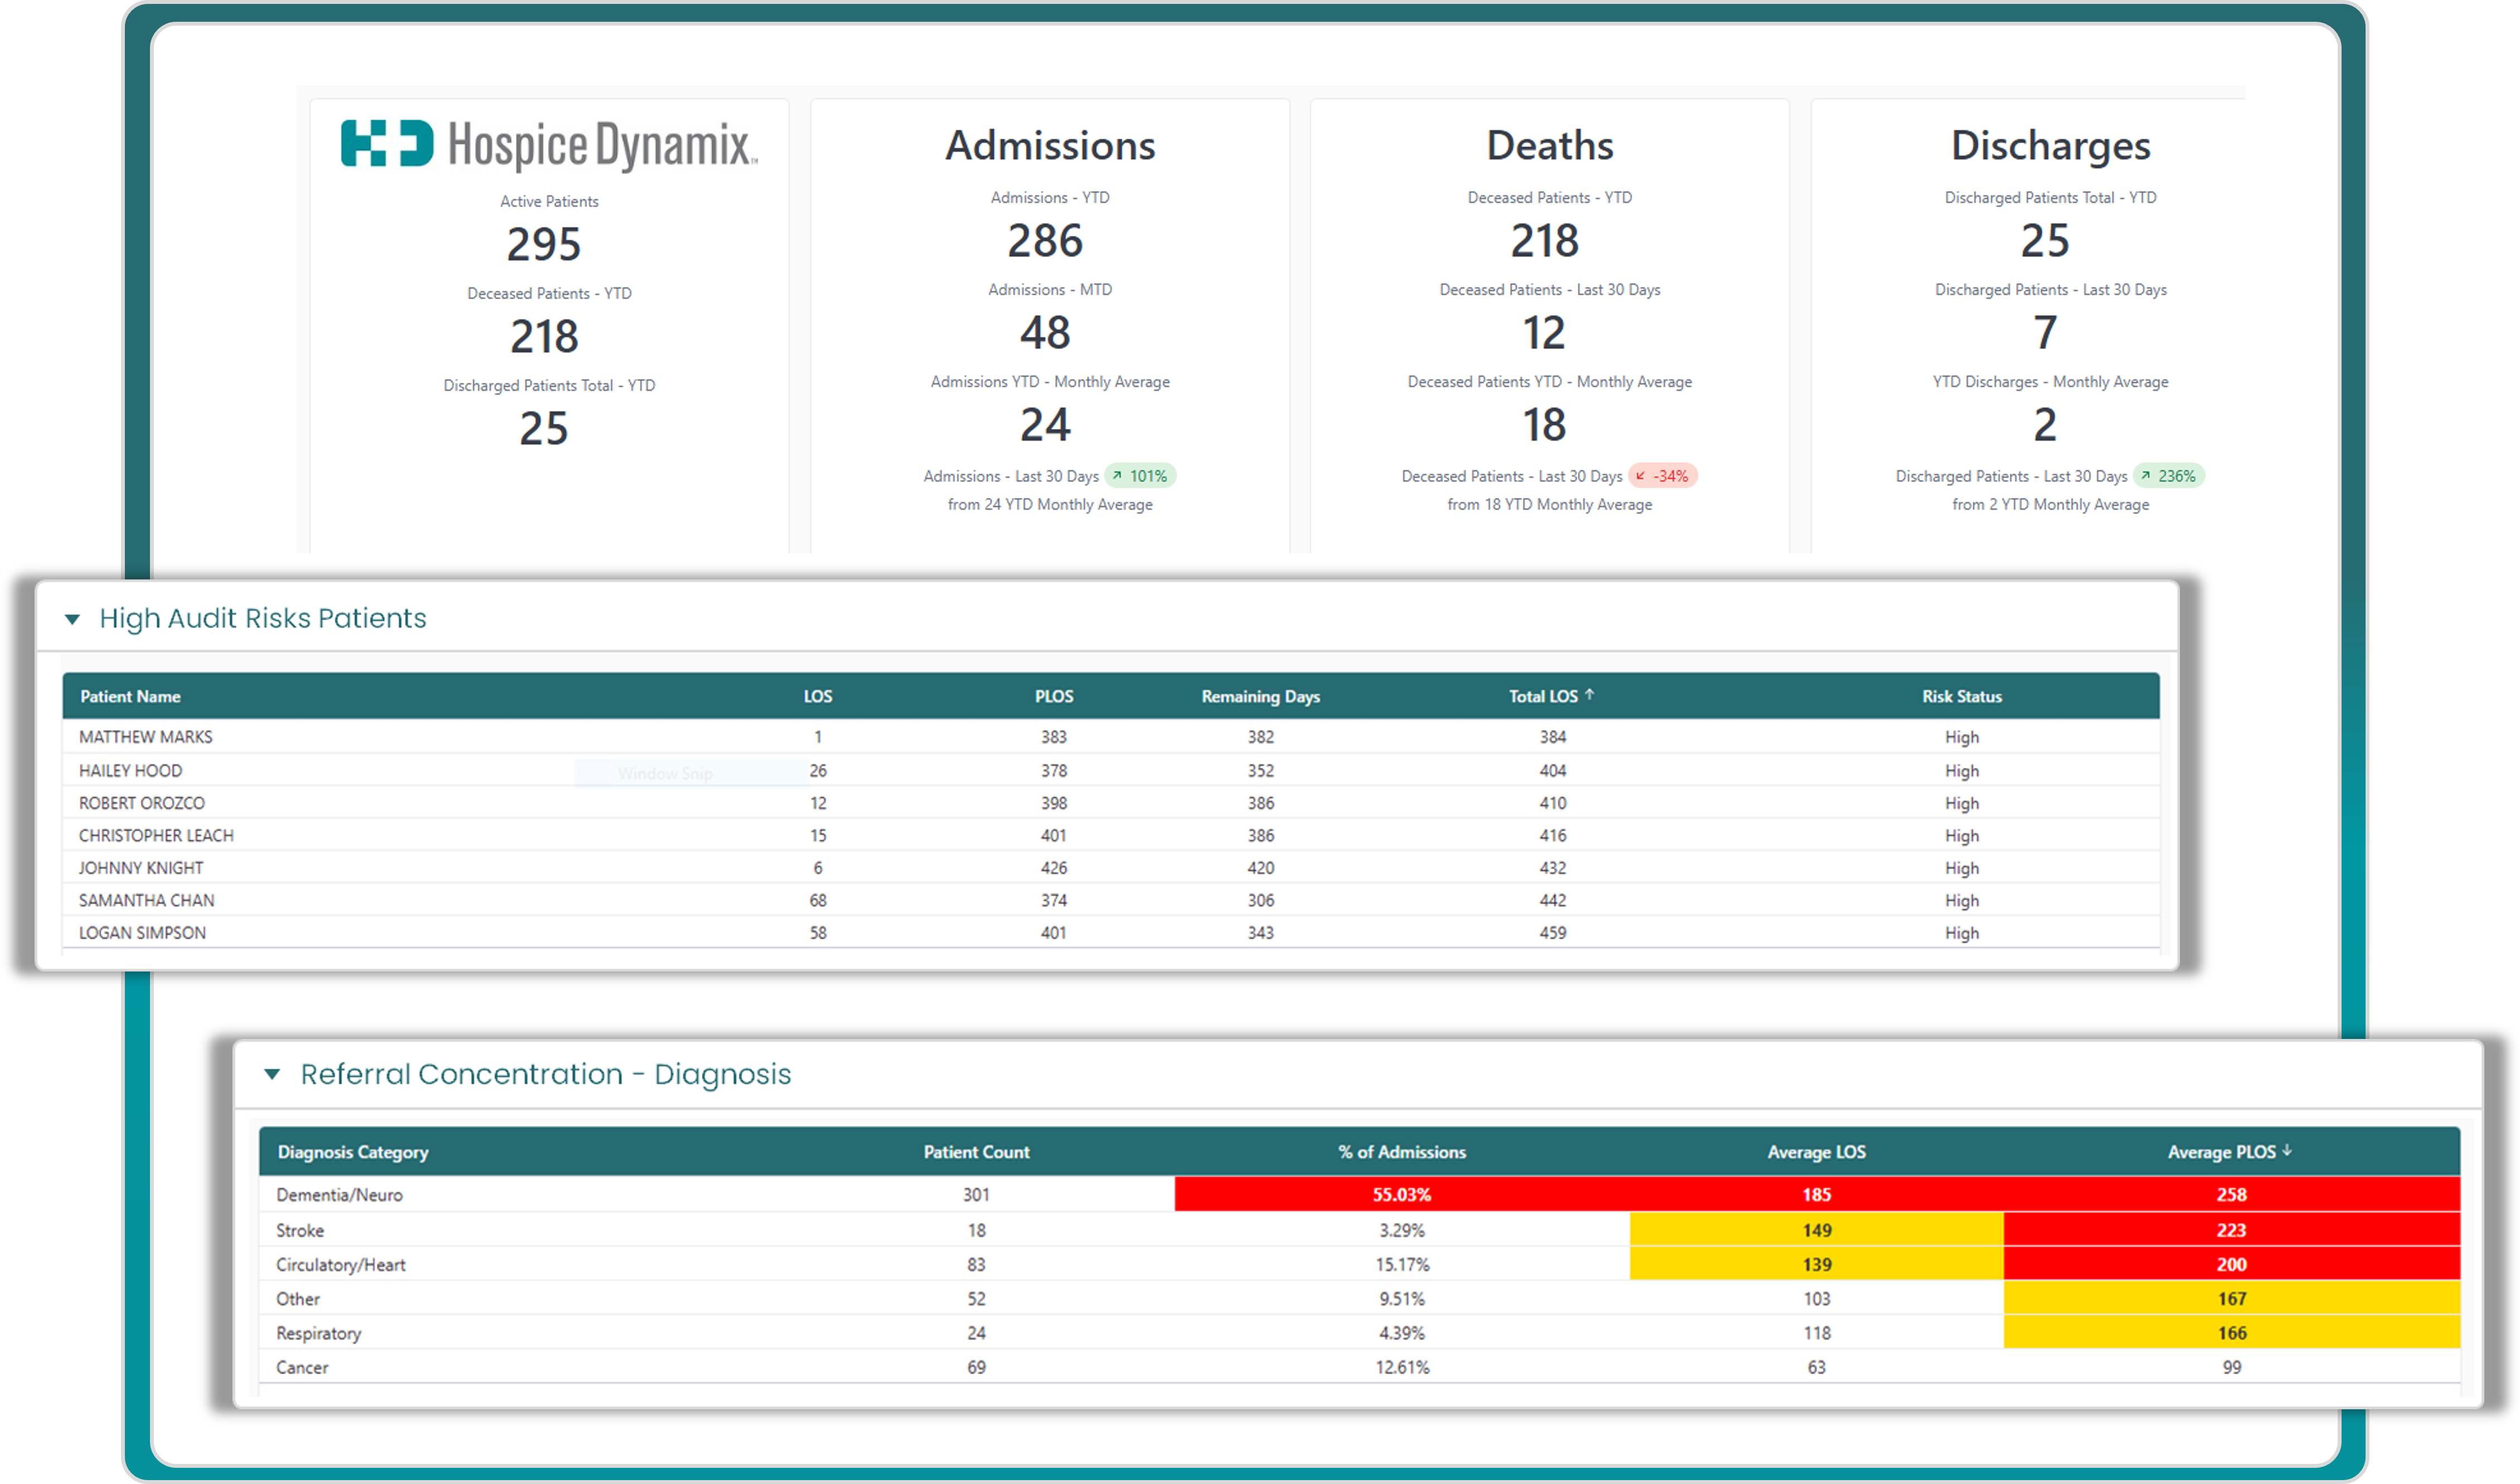Image resolution: width=2520 pixels, height=1484 pixels.
Task: Click the Risk Status column header
Action: 1961,696
